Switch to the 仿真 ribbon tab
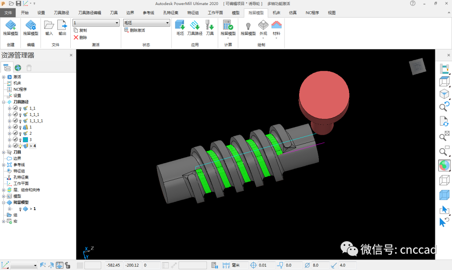The image size is (452, 270). (x=293, y=13)
